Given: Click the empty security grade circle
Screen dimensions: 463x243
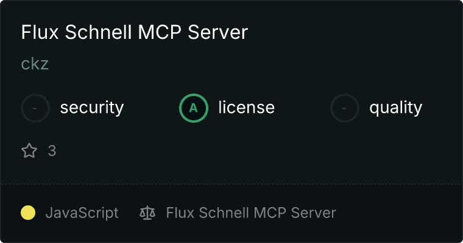Looking at the screenshot, I should [x=35, y=108].
